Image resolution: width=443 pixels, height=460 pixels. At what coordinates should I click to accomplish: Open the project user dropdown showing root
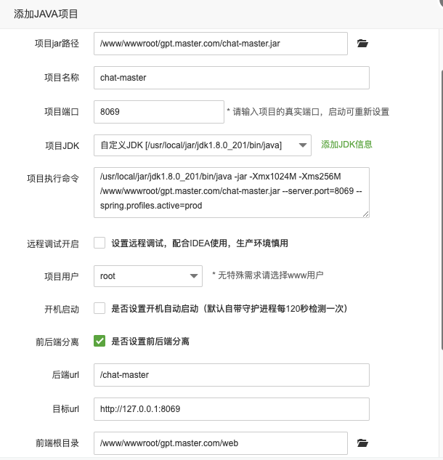[148, 275]
